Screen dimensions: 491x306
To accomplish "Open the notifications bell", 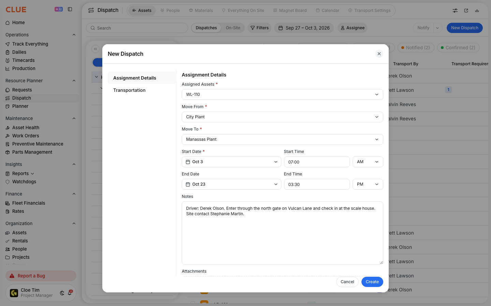I will [70, 293].
